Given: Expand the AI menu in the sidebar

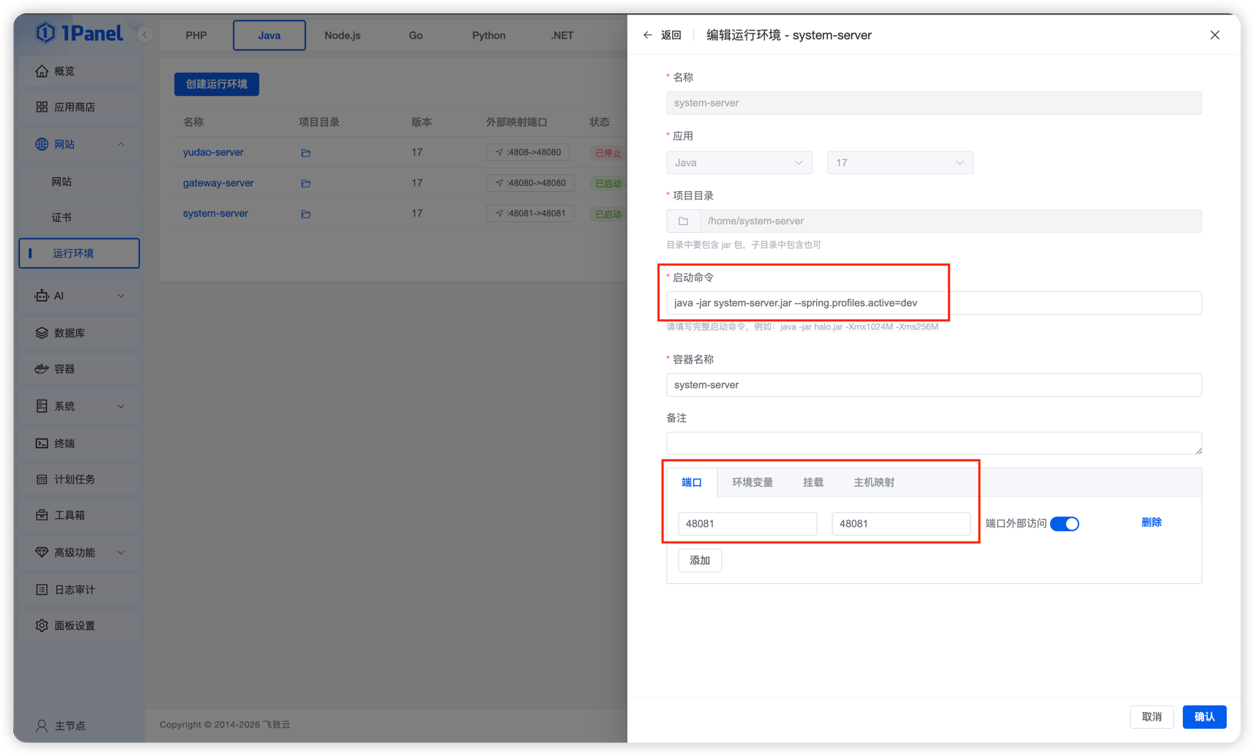Looking at the screenshot, I should click(79, 296).
